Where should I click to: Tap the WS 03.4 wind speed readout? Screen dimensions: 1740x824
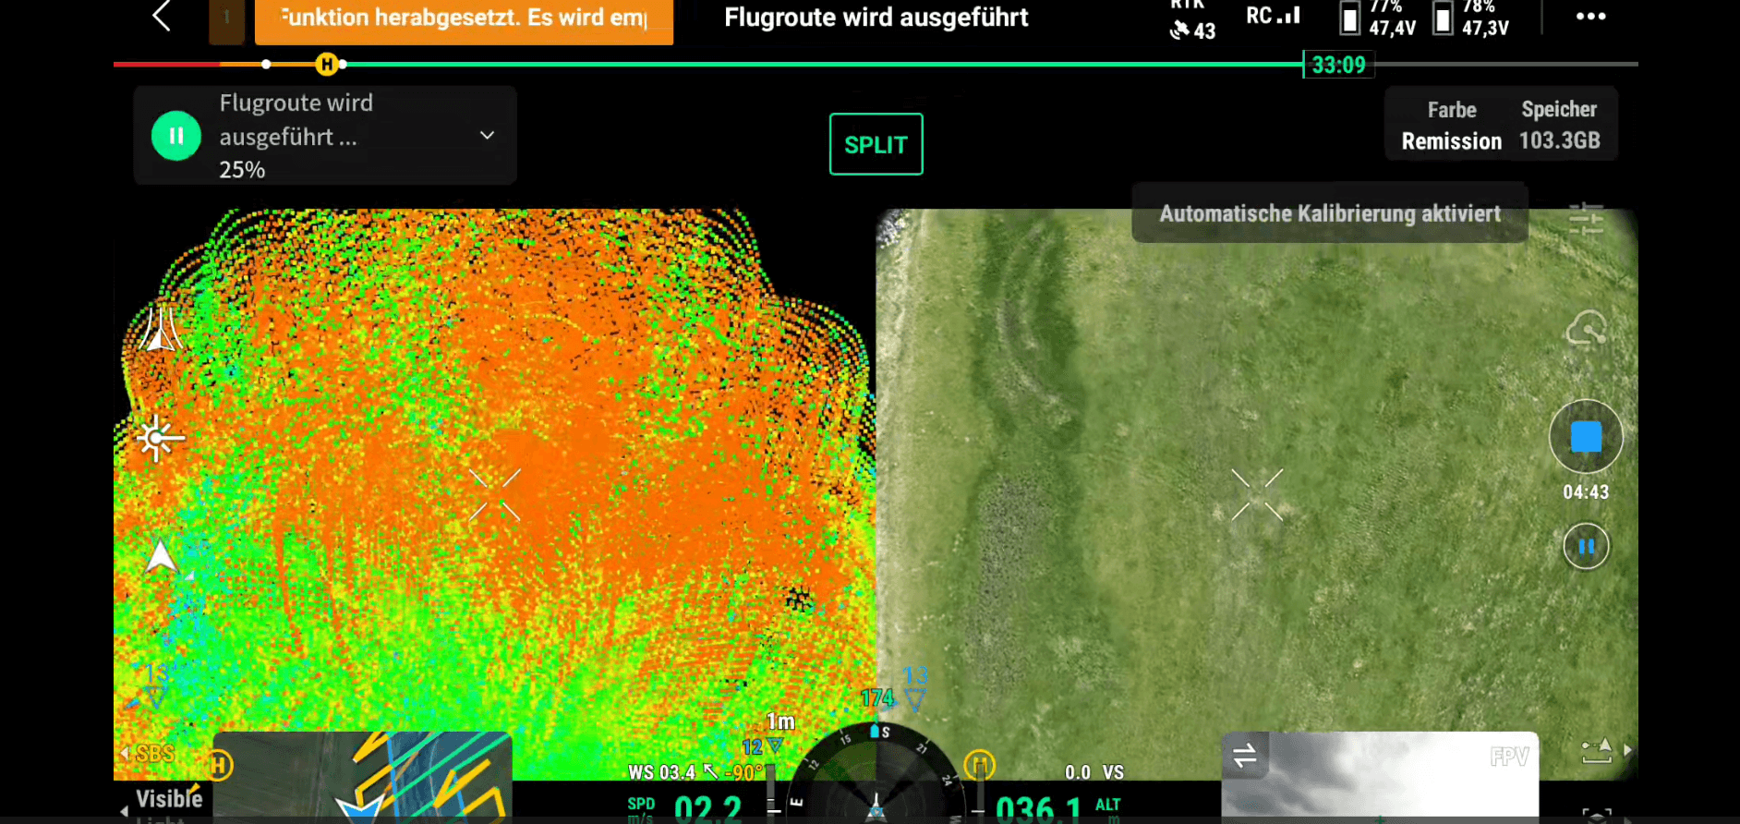pyautogui.click(x=661, y=771)
